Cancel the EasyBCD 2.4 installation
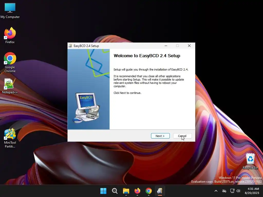This screenshot has width=263, height=197. click(182, 136)
